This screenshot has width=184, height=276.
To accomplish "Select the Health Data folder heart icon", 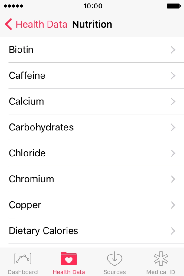I will pyautogui.click(x=69, y=258).
